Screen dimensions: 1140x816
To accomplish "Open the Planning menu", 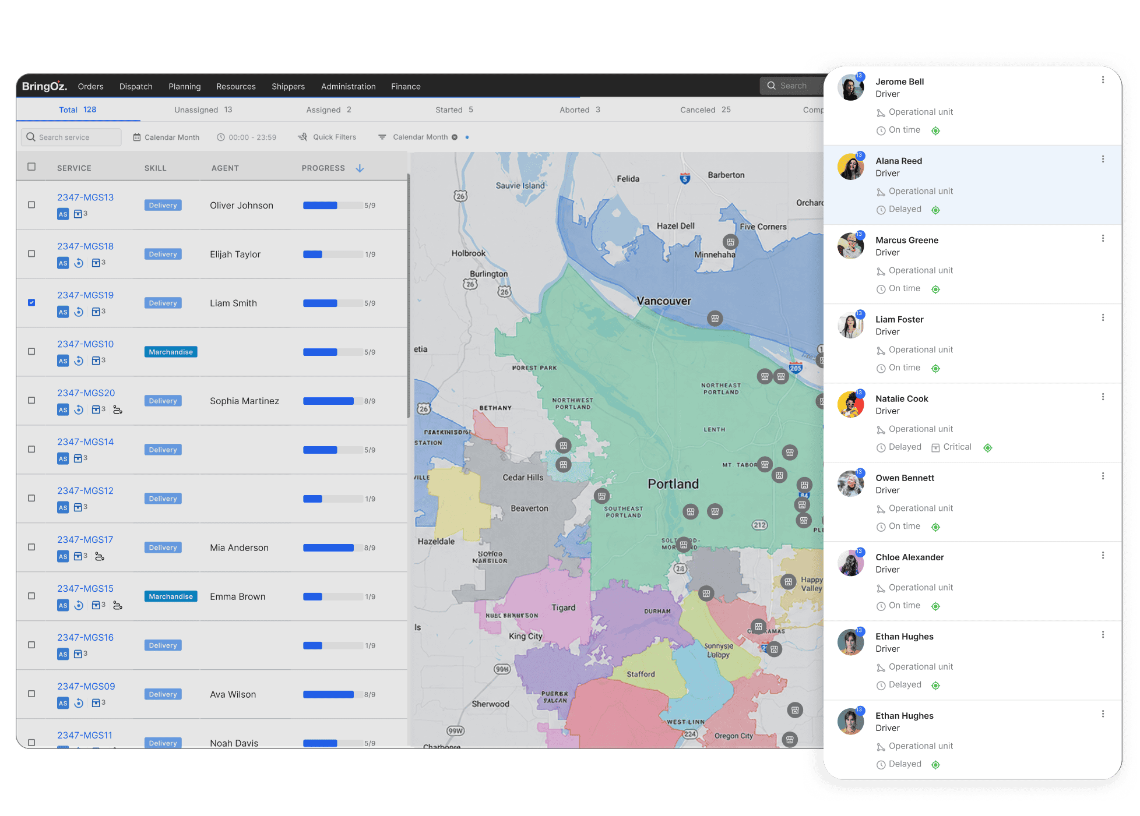I will tap(185, 86).
